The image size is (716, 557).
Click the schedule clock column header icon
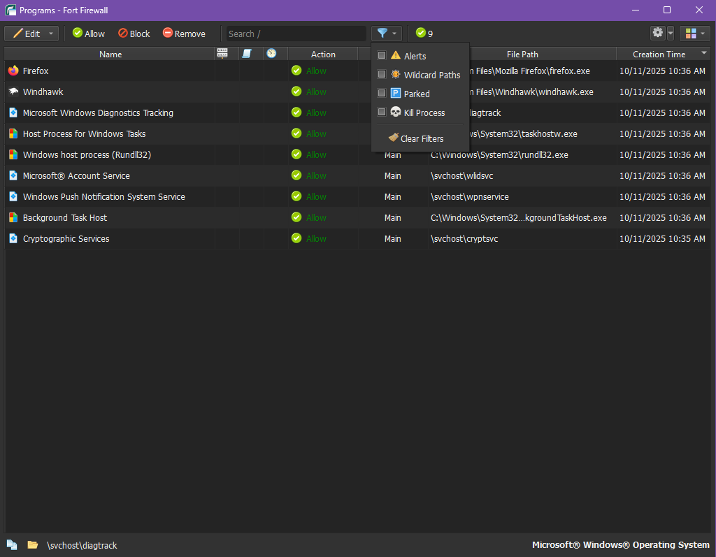point(271,53)
